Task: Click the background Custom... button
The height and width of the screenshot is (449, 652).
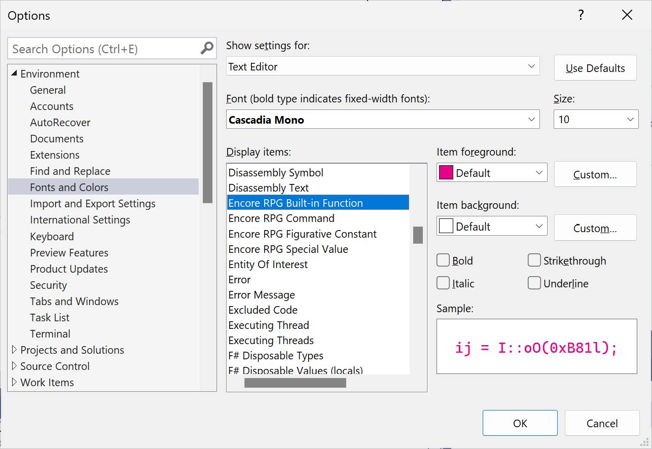Action: [x=595, y=228]
